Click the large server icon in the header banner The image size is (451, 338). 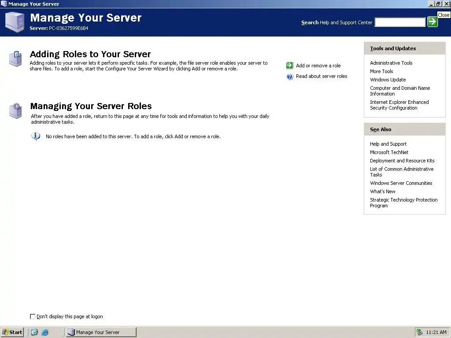click(15, 22)
